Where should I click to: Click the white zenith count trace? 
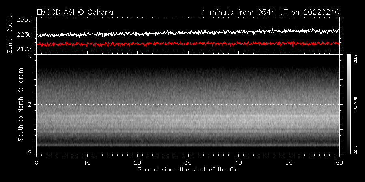click(188, 32)
